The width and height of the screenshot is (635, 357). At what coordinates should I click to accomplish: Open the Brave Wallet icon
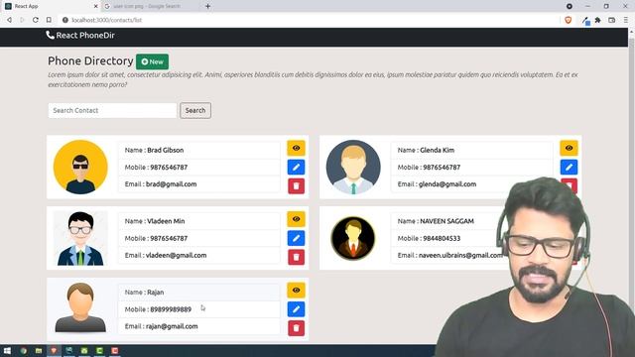tap(611, 20)
